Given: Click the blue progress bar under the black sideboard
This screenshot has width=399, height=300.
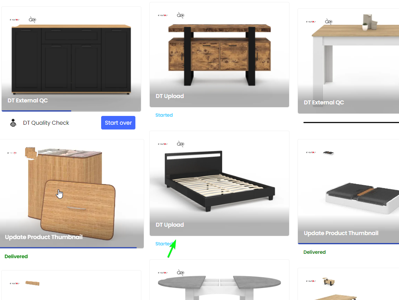Looking at the screenshot, I should coord(36,111).
